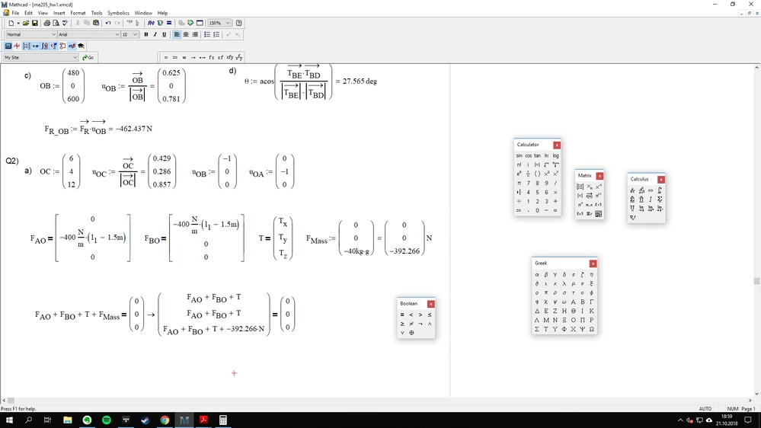The width and height of the screenshot is (761, 428).
Task: Click the Calculus toolbar icon
Action: (x=45, y=46)
